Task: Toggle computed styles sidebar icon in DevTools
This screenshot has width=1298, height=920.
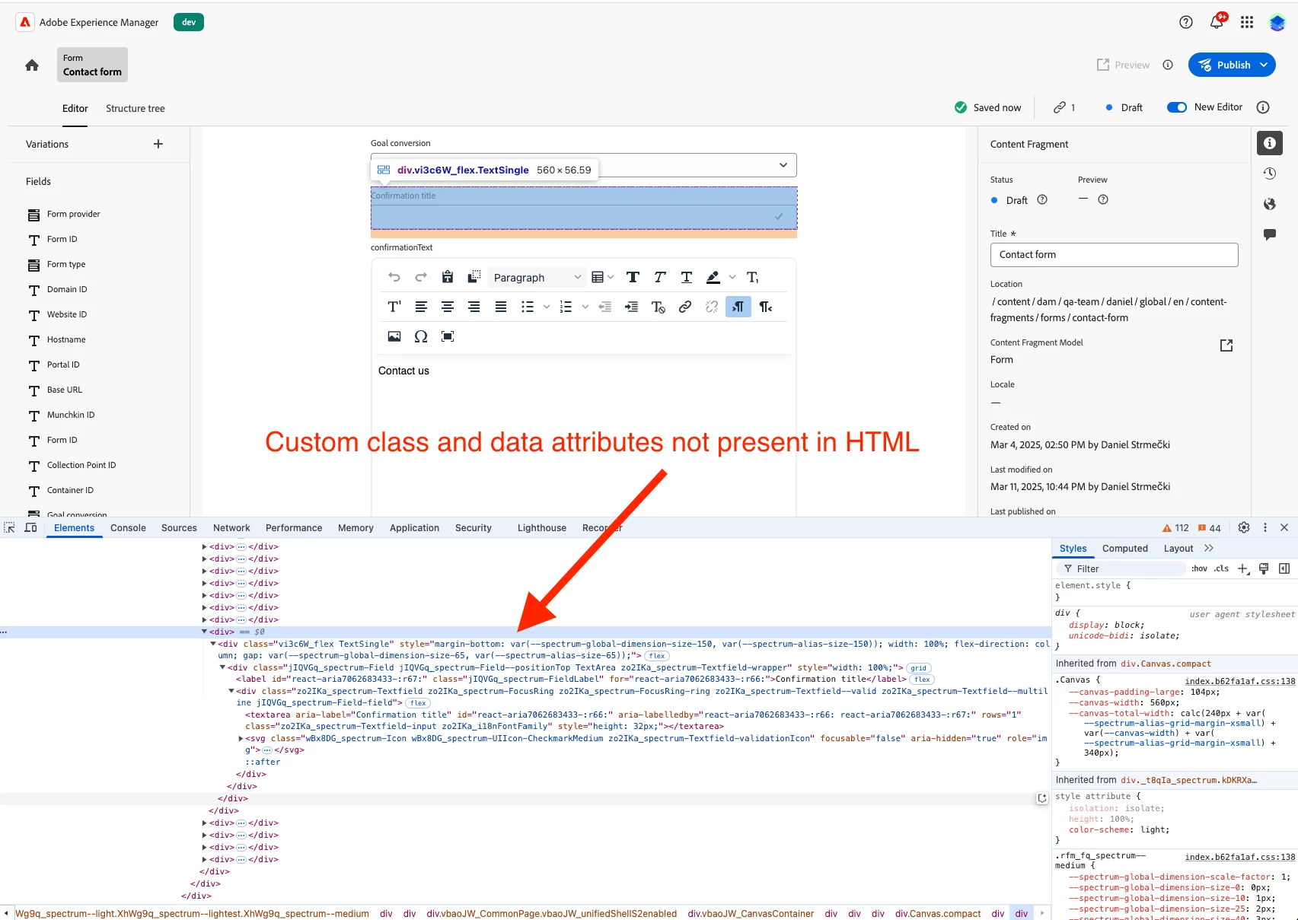Action: click(1284, 568)
